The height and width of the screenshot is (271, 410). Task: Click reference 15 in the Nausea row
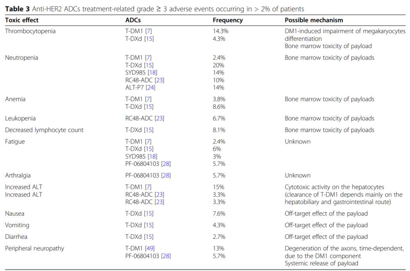pyautogui.click(x=149, y=213)
